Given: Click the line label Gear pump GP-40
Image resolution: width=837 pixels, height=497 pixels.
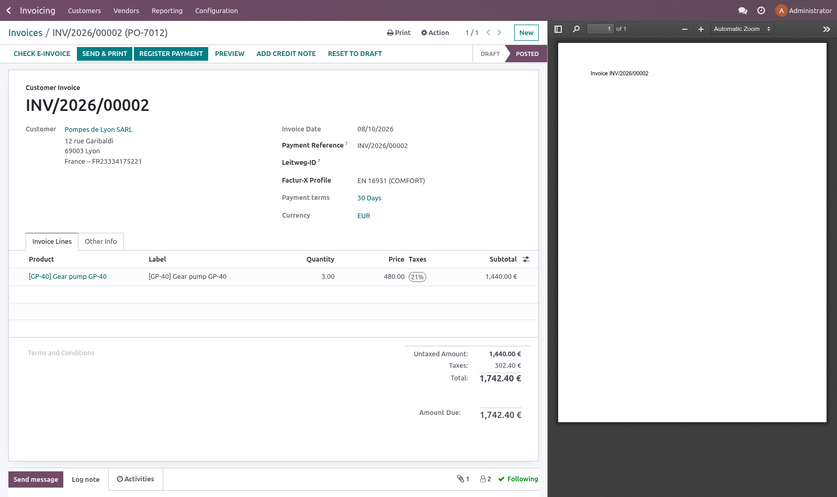Looking at the screenshot, I should click(x=187, y=277).
